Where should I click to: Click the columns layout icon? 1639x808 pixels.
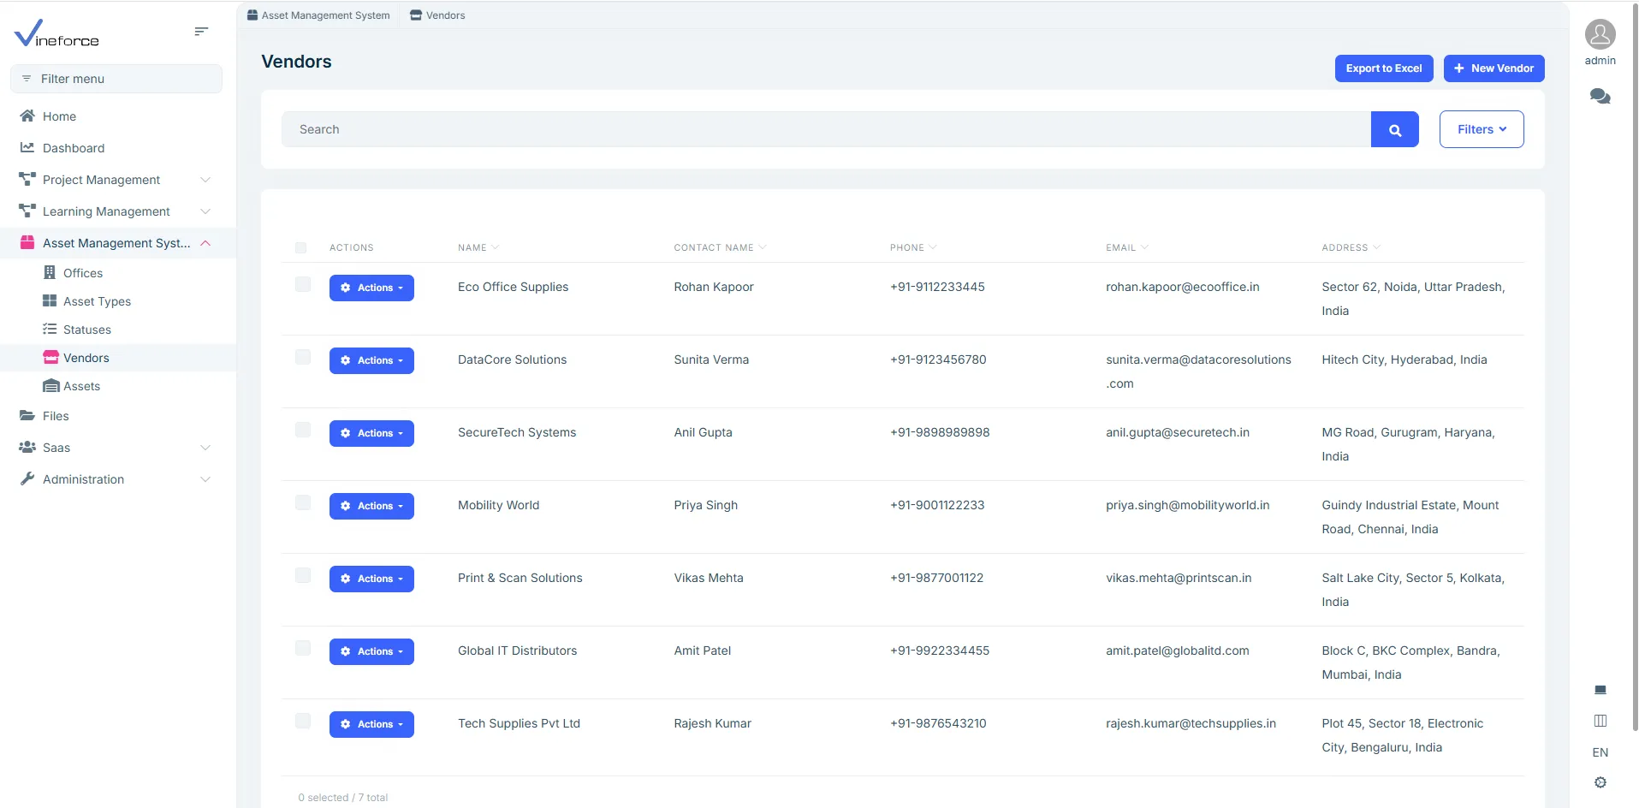point(1600,721)
